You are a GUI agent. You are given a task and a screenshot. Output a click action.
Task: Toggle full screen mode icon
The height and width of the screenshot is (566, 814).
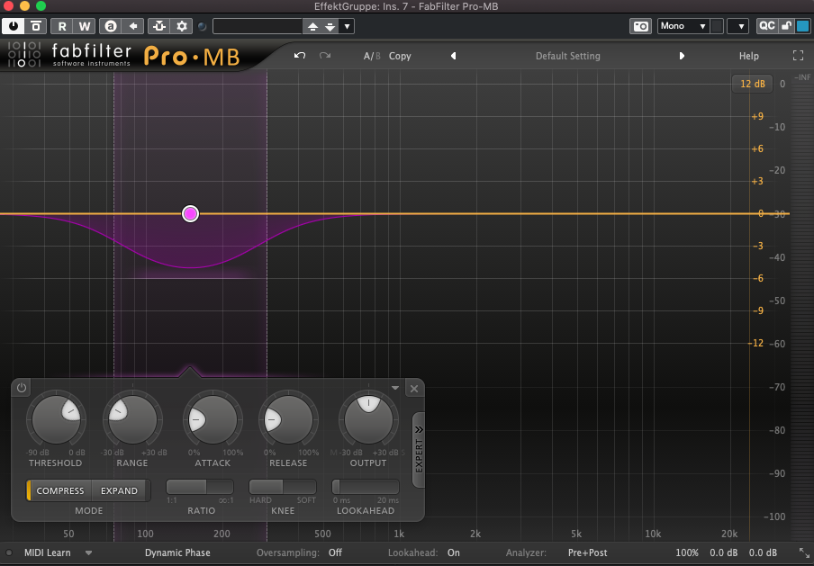click(x=799, y=56)
